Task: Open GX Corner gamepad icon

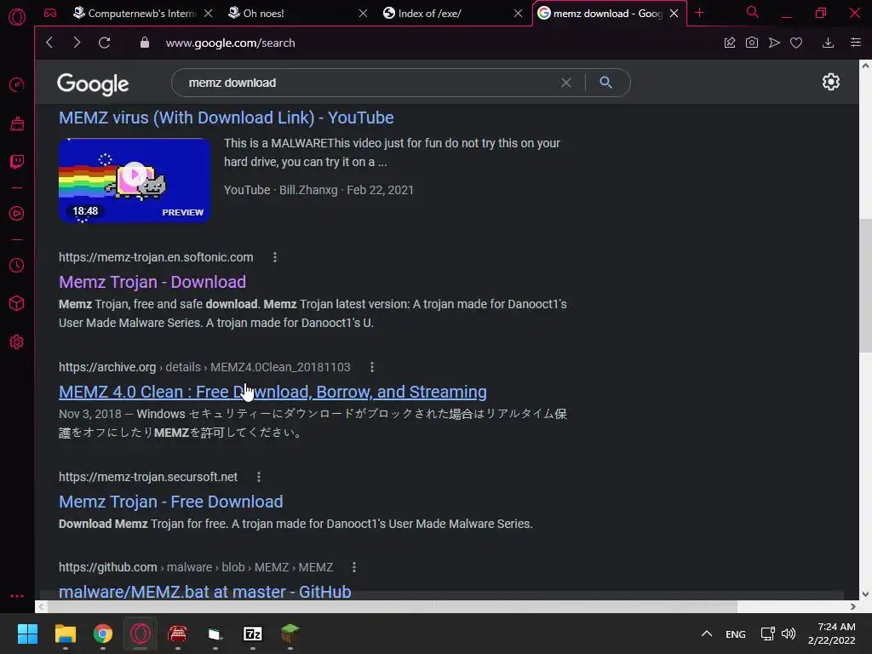Action: point(50,13)
